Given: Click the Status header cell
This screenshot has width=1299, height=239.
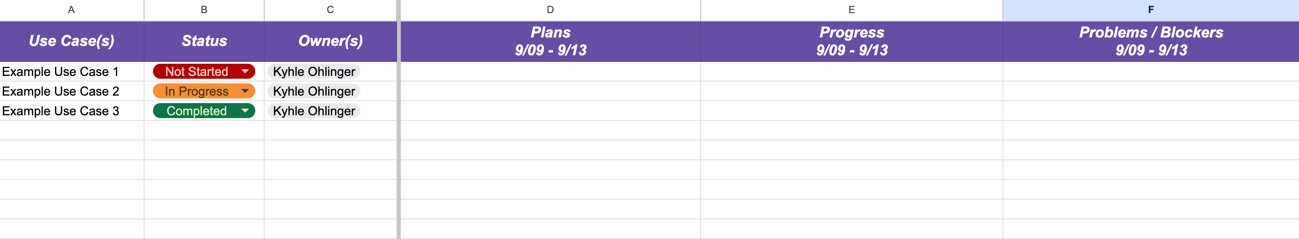Looking at the screenshot, I should 204,41.
